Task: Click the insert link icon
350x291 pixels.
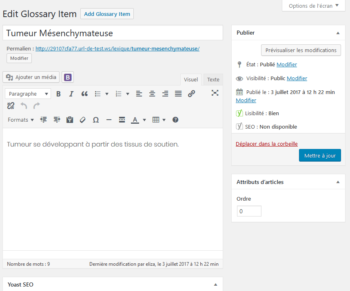Action: tap(191, 94)
